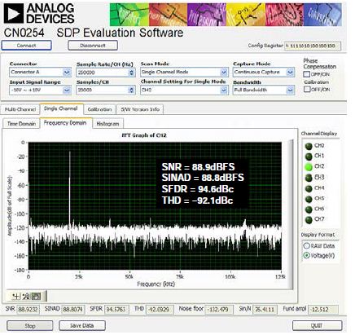Click the fundamental spike in the FFT graph
The width and height of the screenshot is (355, 335).
[70, 187]
